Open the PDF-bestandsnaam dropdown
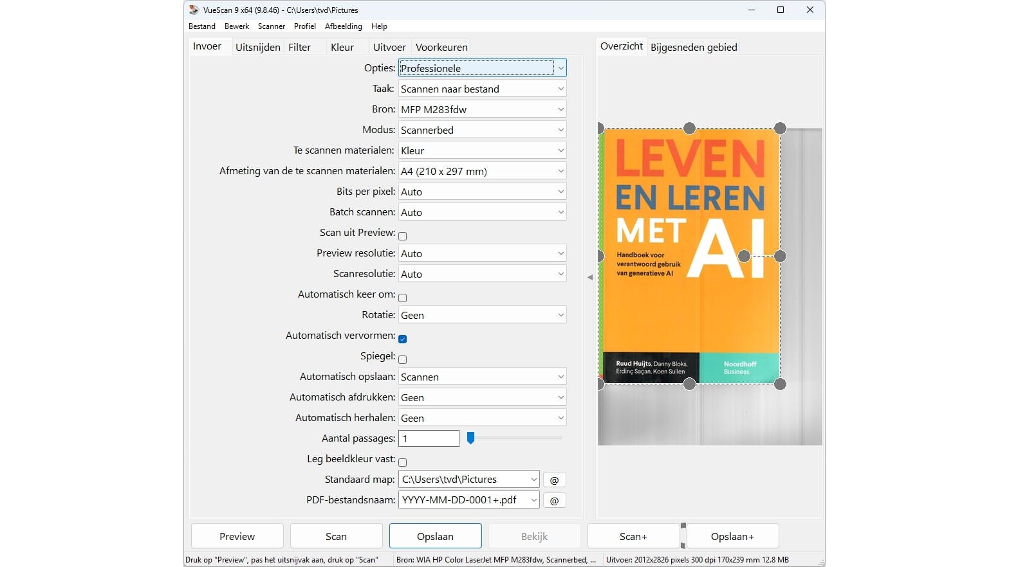The image size is (1009, 567). coord(469,500)
